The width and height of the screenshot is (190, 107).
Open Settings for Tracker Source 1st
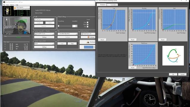tap(44, 37)
